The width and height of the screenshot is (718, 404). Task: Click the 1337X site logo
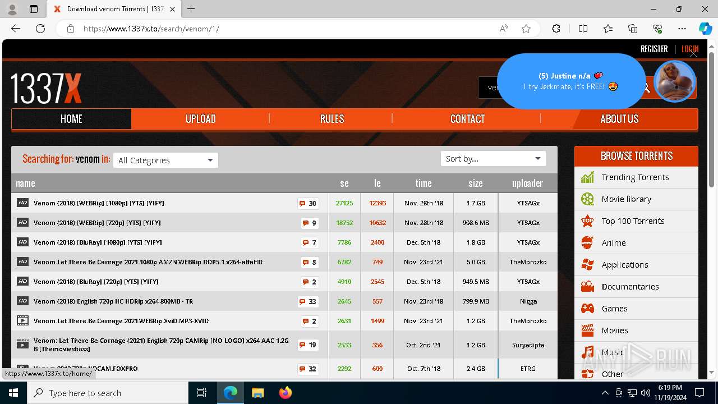[47, 88]
